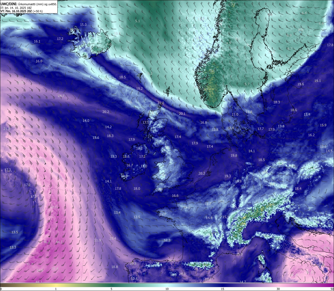This screenshot has width=334, height=291.
Task: Click the 12.8 value on the map
Action: pyautogui.click(x=134, y=278)
